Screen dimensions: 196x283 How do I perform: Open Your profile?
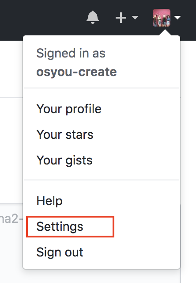coord(69,109)
